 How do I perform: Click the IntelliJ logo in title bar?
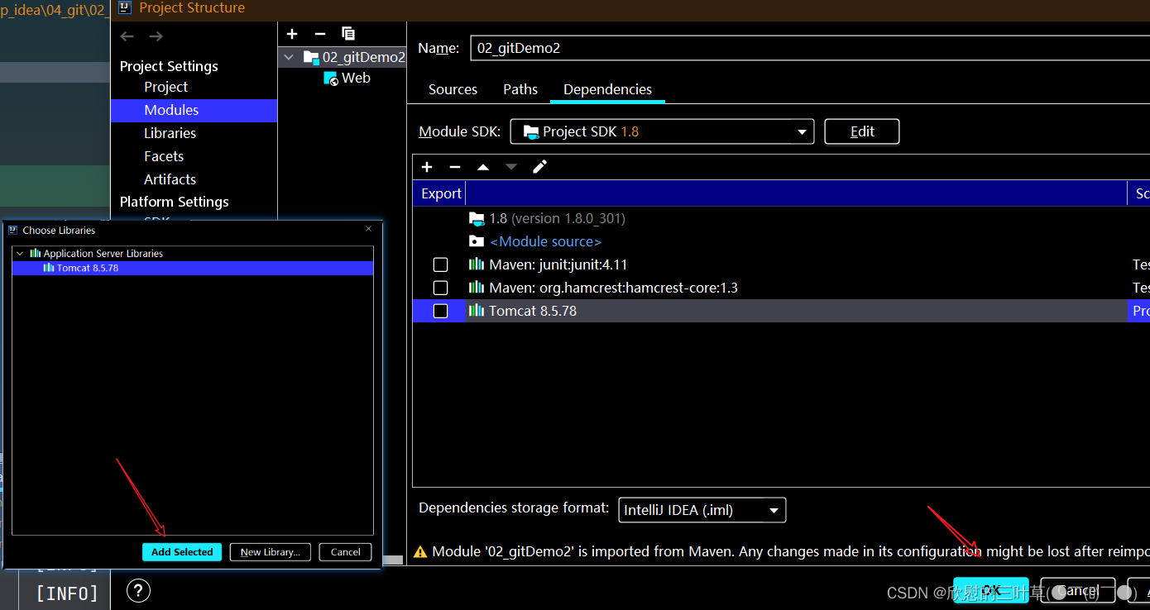point(125,8)
